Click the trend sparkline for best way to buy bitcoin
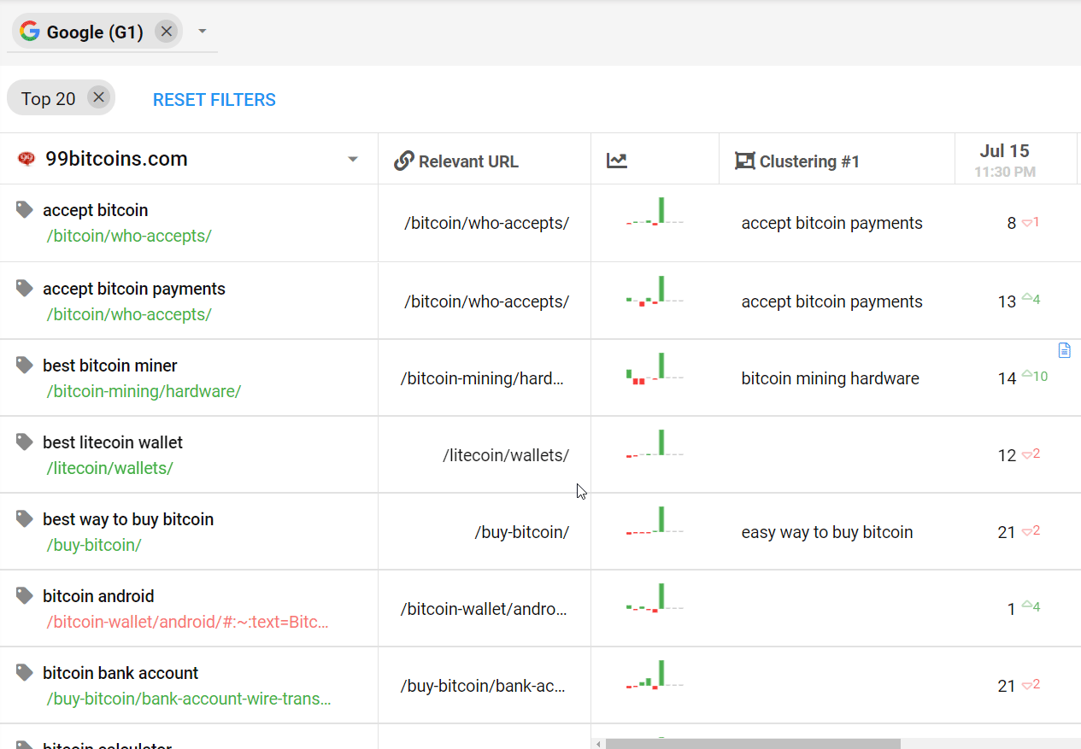Screen dimensions: 1081x749 tap(655, 521)
